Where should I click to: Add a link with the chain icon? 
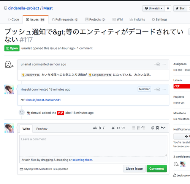click(x=123, y=128)
